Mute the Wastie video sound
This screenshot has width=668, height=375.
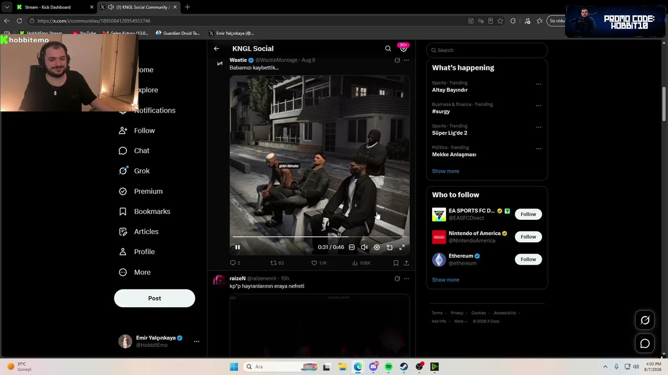(364, 247)
